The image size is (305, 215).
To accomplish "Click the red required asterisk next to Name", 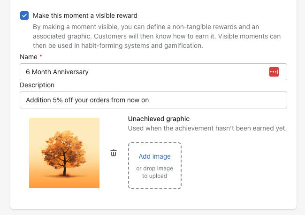I will pos(41,56).
